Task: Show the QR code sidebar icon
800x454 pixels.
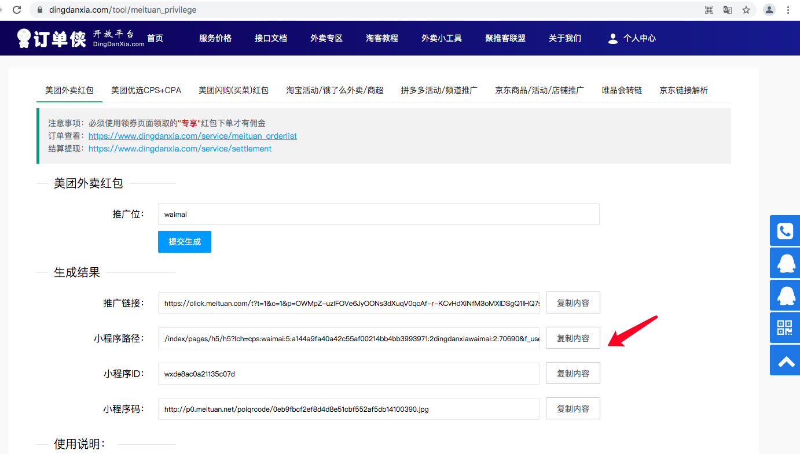Action: pos(785,328)
